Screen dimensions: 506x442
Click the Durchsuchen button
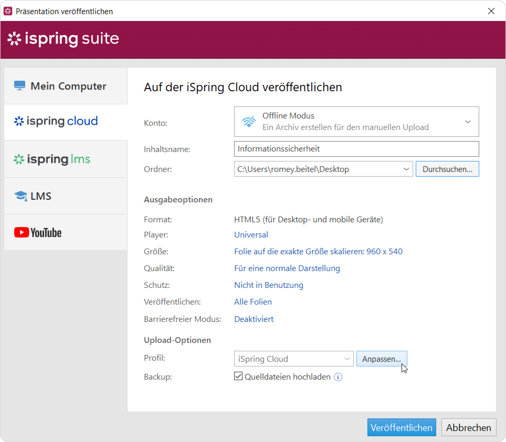tap(447, 169)
